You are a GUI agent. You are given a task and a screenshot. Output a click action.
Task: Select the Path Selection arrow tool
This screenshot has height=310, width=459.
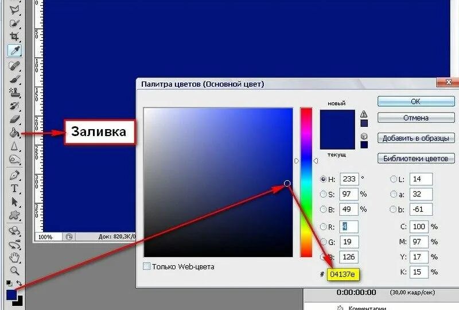point(14,202)
